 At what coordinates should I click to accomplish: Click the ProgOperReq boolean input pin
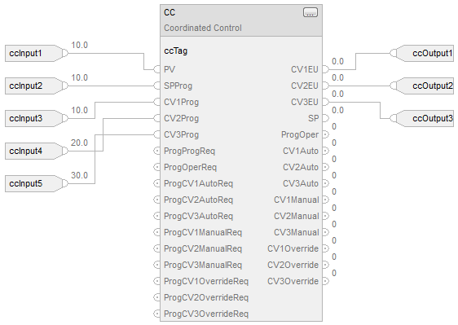click(156, 167)
